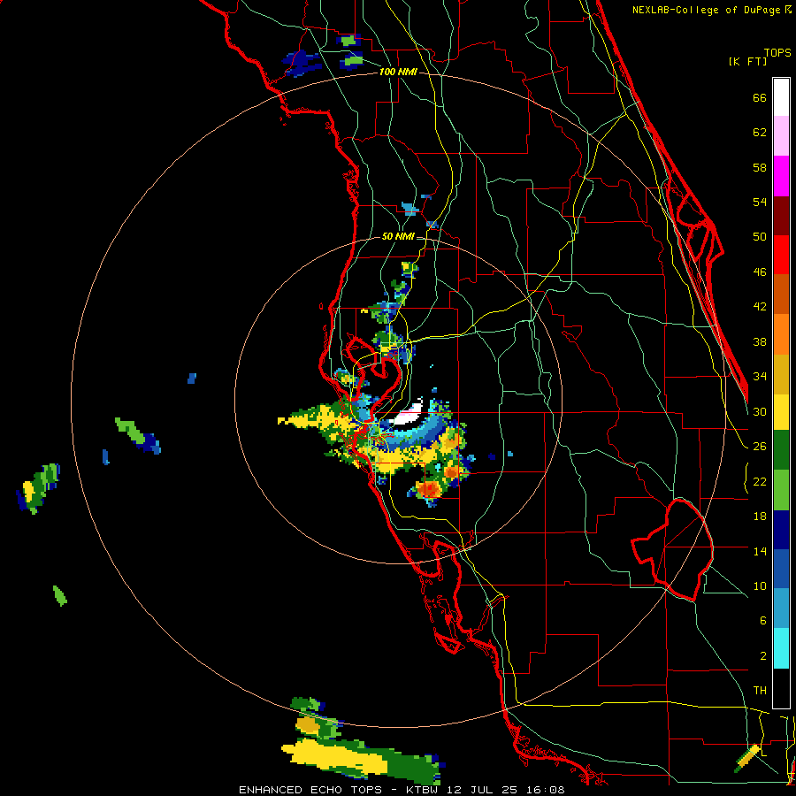The image size is (796, 796).
Task: Click the '30' legend value
Action: point(760,411)
